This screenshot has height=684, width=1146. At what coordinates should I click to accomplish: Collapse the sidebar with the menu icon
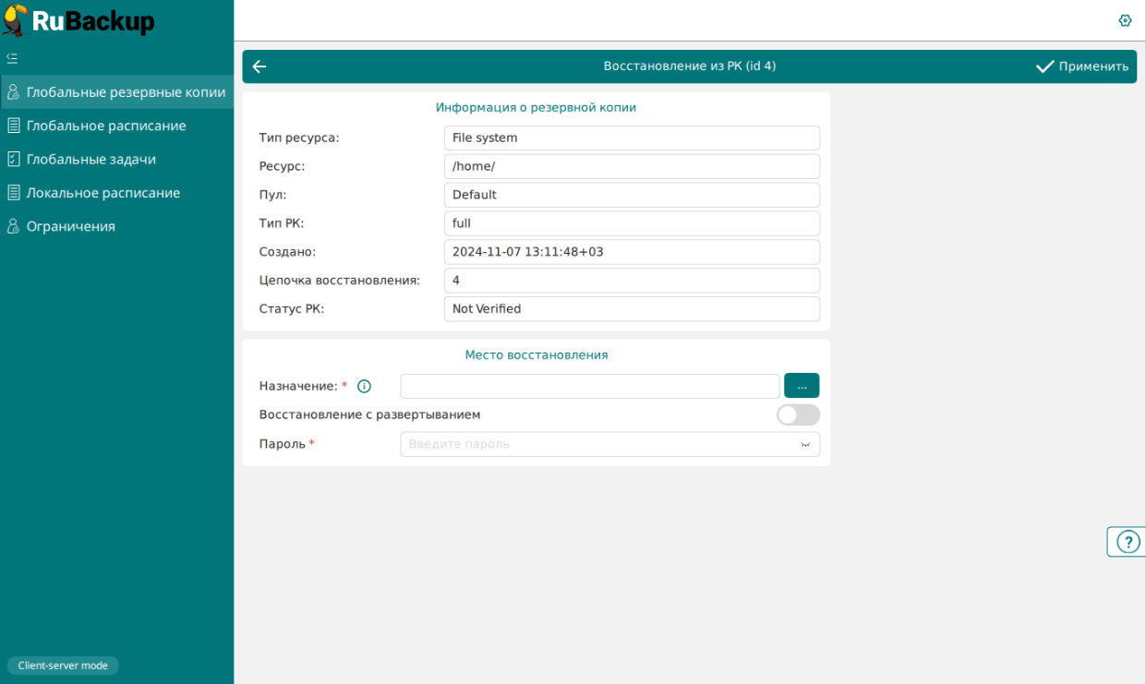12,58
